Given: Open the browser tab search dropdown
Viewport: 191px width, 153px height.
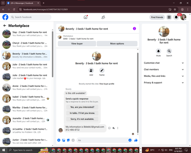Looking at the screenshot, I should (3, 3).
